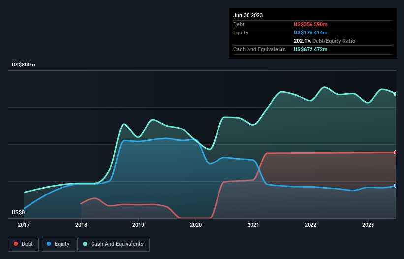Click Cash And Equivalents label in tooltip
Screen dimensions: 404x259
coord(259,49)
